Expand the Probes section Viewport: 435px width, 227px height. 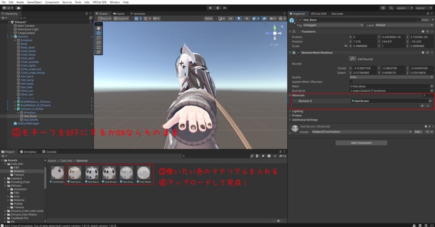pyautogui.click(x=290, y=115)
